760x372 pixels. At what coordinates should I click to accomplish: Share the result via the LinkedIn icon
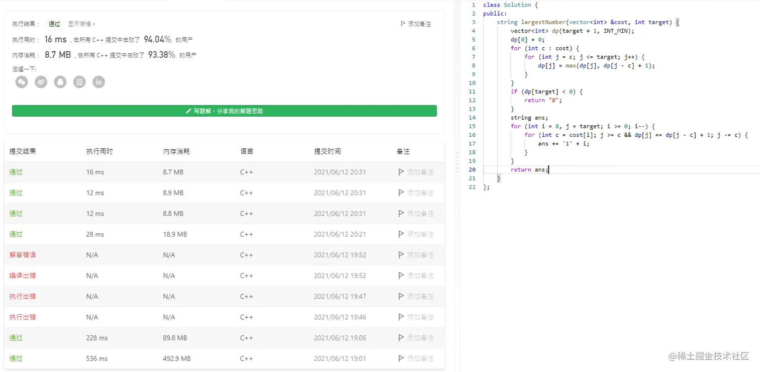(99, 82)
